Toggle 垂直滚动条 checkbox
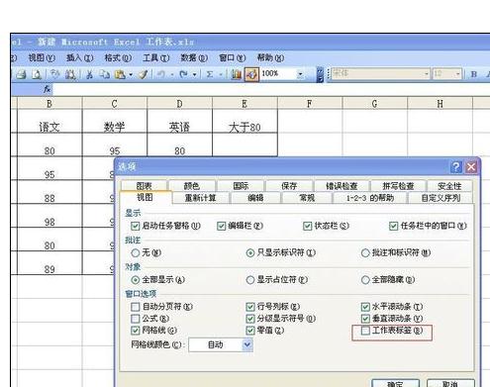The height and width of the screenshot is (387, 490). [365, 319]
